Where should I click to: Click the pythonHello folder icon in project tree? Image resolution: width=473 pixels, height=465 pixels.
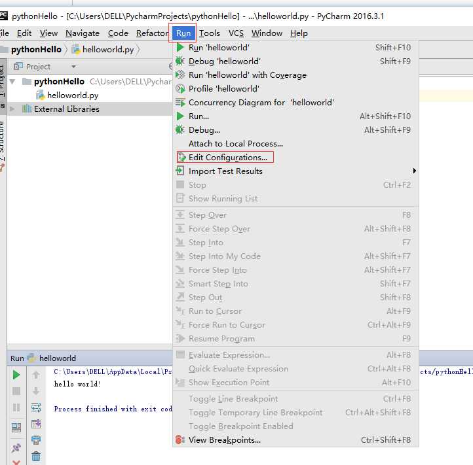click(x=27, y=81)
